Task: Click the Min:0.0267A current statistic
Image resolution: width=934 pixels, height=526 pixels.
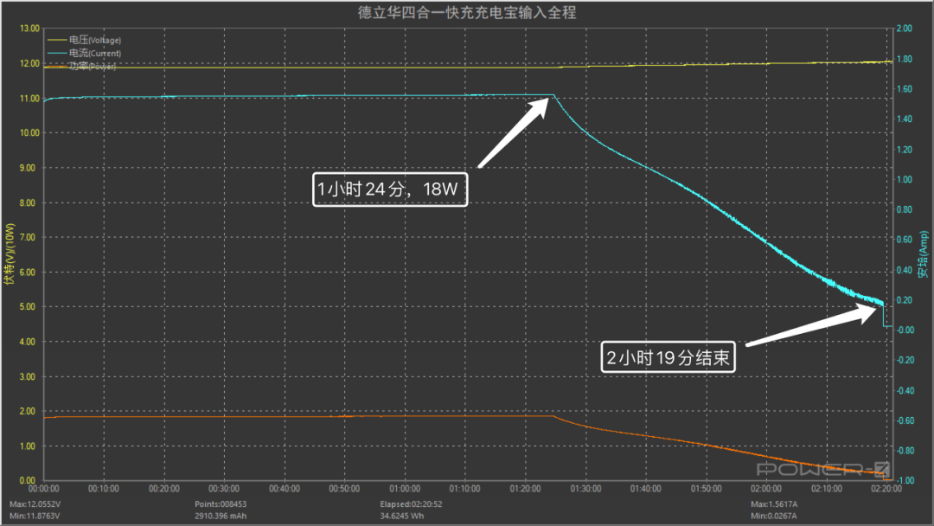Action: click(774, 516)
